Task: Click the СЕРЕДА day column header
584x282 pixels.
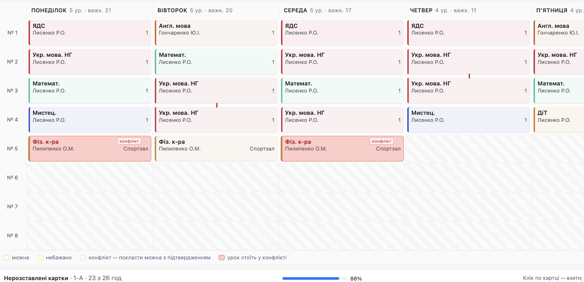Action: [x=342, y=10]
